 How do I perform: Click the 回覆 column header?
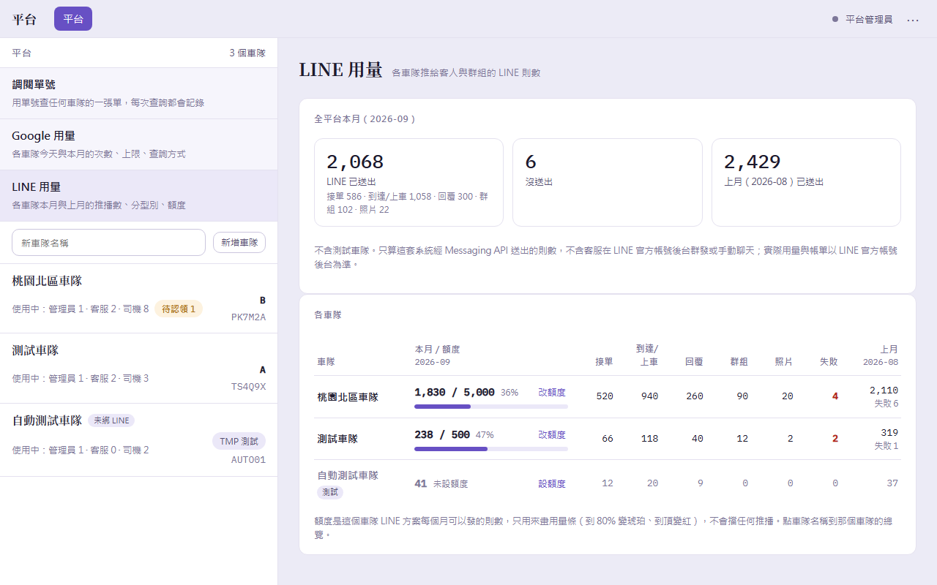(x=694, y=362)
